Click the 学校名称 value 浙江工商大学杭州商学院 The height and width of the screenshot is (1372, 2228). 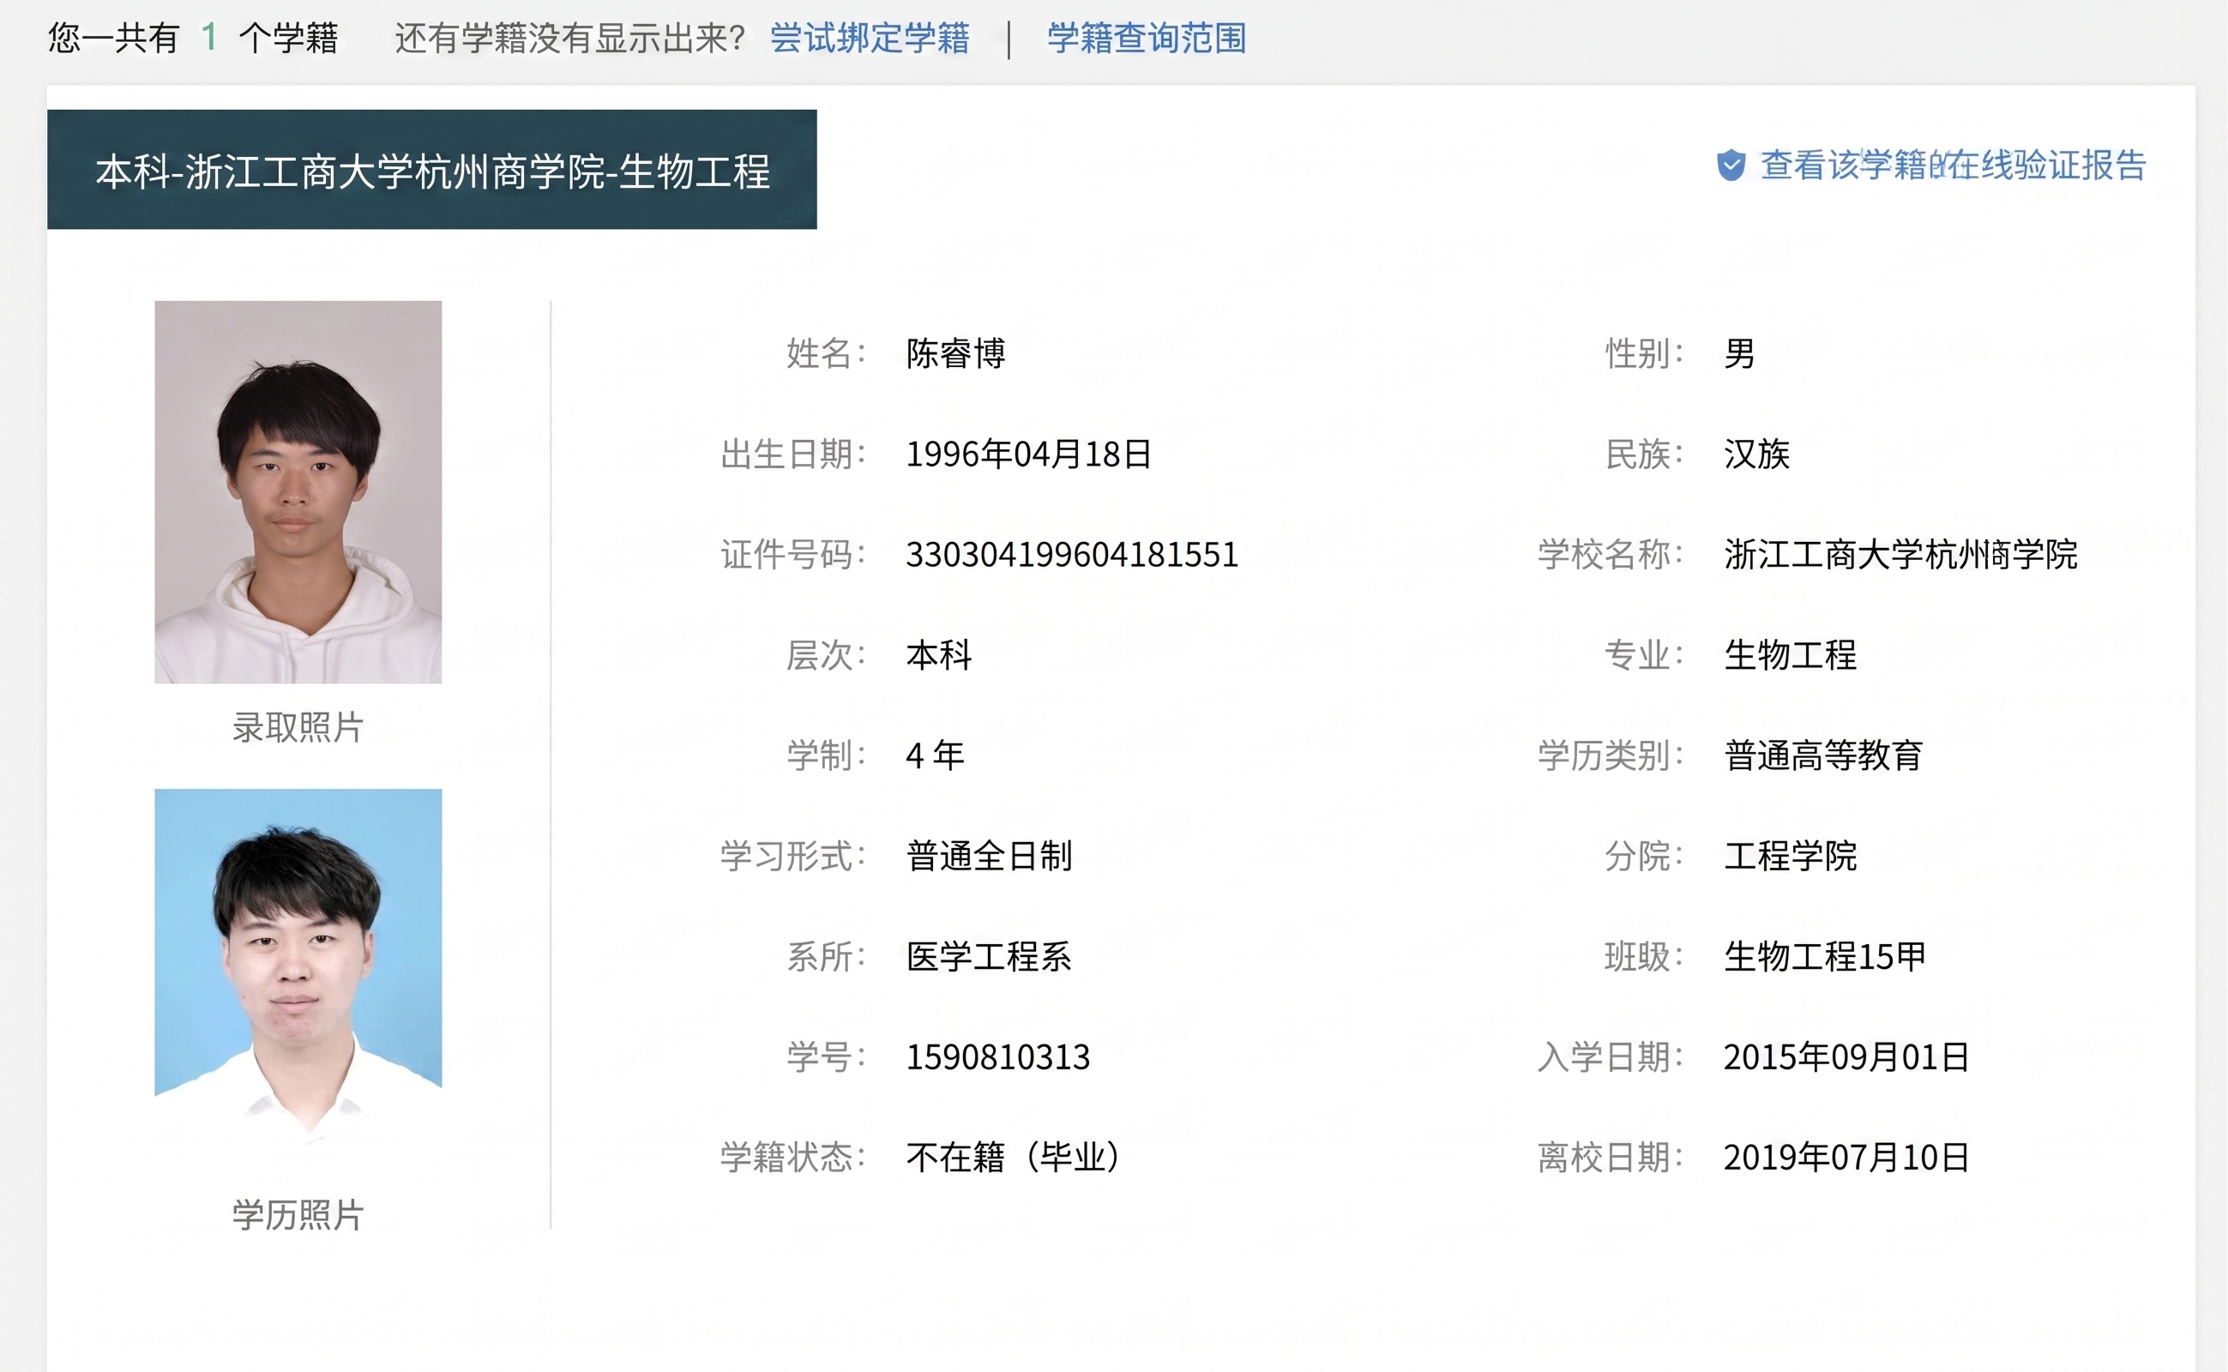pos(1900,555)
